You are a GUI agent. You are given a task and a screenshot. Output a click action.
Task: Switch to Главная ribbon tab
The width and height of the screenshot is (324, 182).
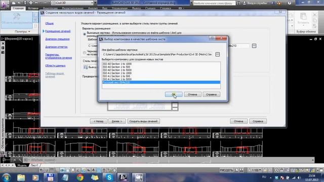(18, 8)
